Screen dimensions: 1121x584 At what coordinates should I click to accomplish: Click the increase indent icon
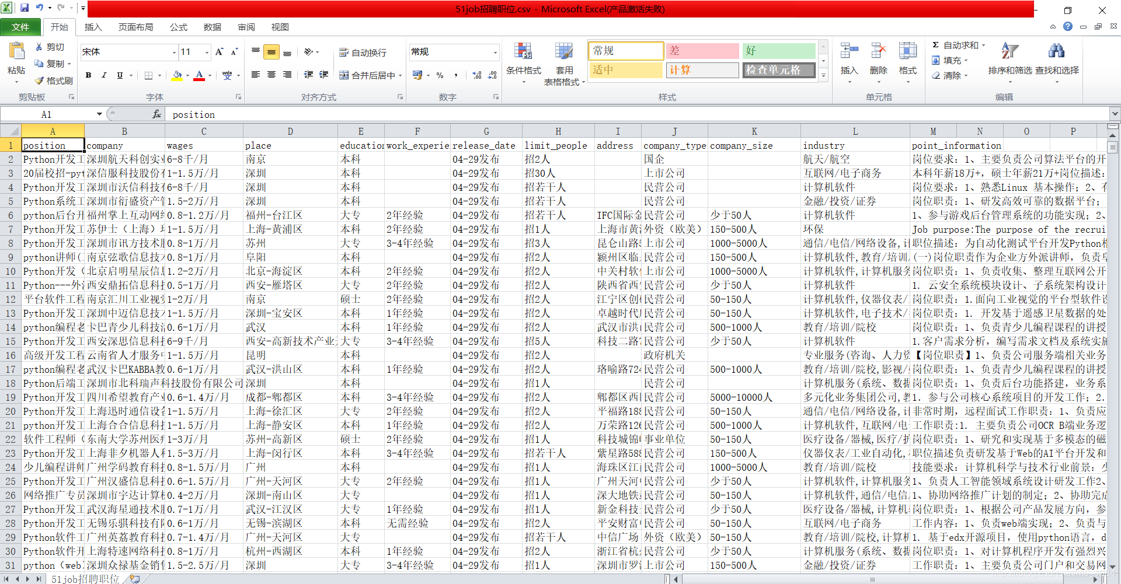[x=324, y=75]
